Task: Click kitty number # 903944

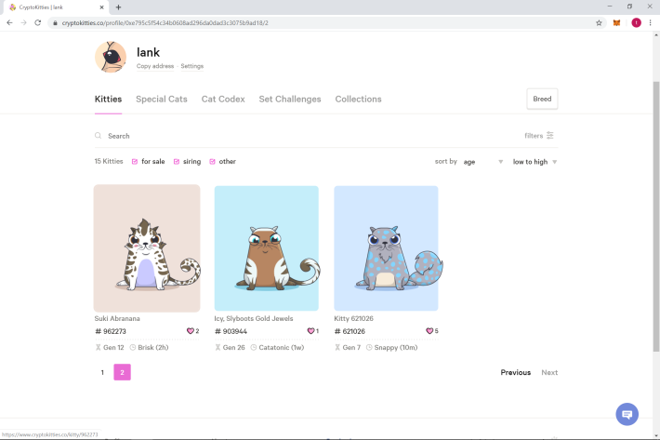Action: point(231,331)
